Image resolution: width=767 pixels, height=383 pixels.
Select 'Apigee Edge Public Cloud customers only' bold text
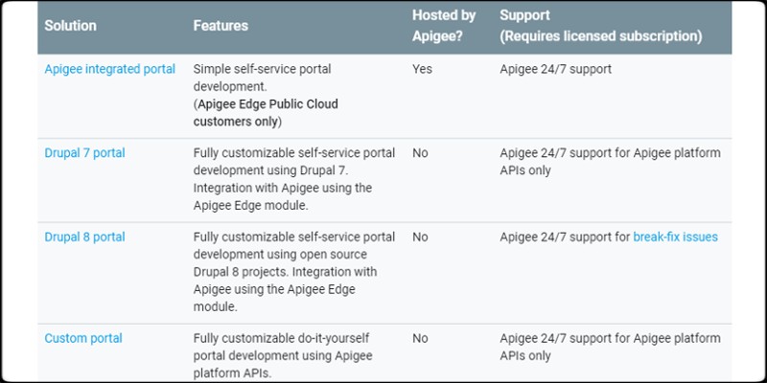point(266,113)
